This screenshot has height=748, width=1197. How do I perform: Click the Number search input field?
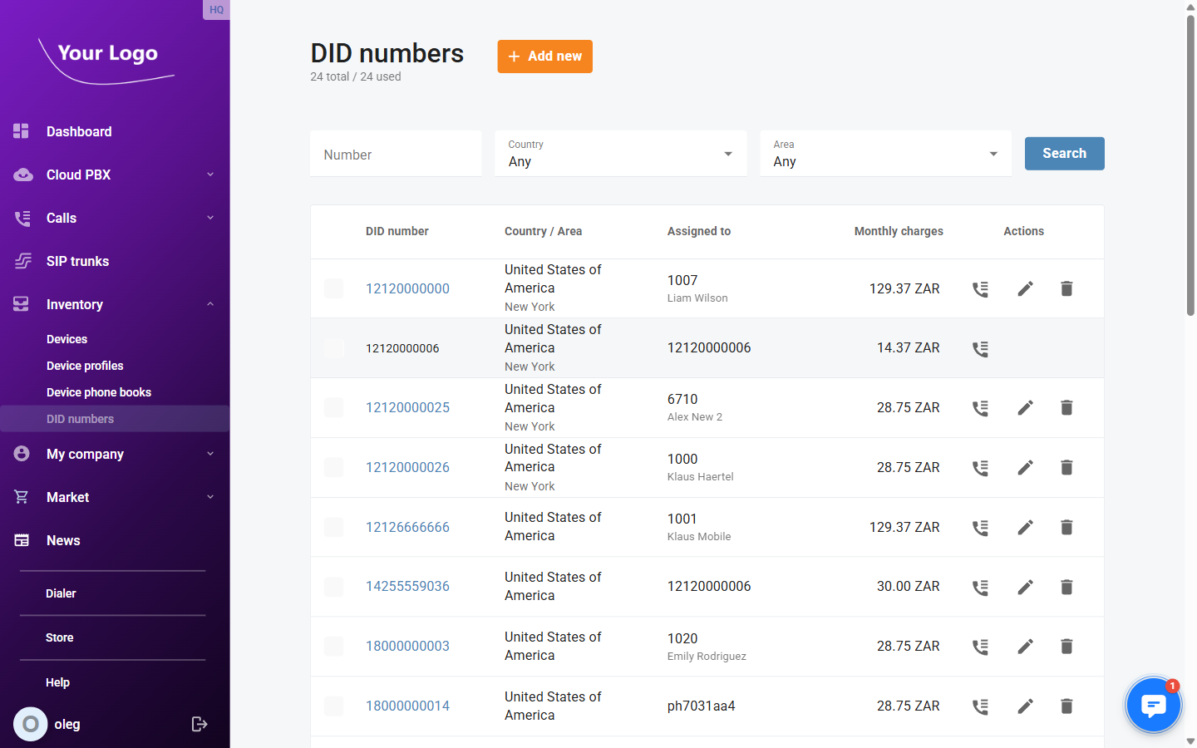(396, 154)
